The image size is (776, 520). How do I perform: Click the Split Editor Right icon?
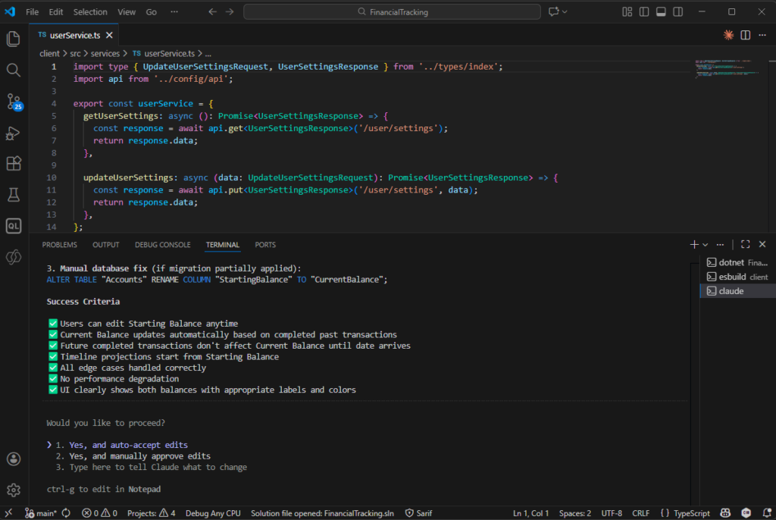coord(746,35)
